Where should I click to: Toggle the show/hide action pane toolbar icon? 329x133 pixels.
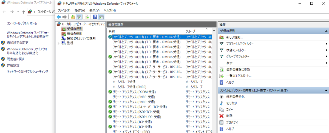point(101,17)
